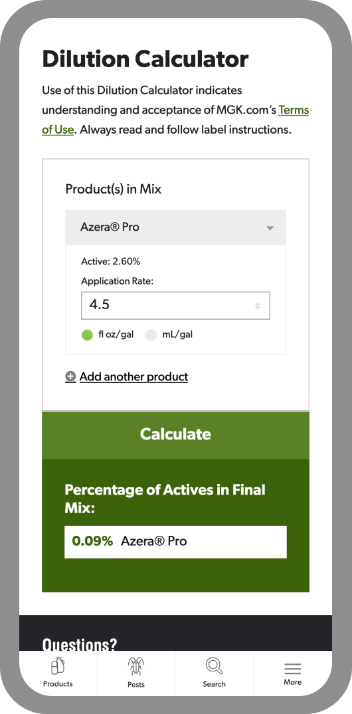Screen dimensions: 352x714
Task: Switch to the Pests tab label
Action: (x=136, y=684)
